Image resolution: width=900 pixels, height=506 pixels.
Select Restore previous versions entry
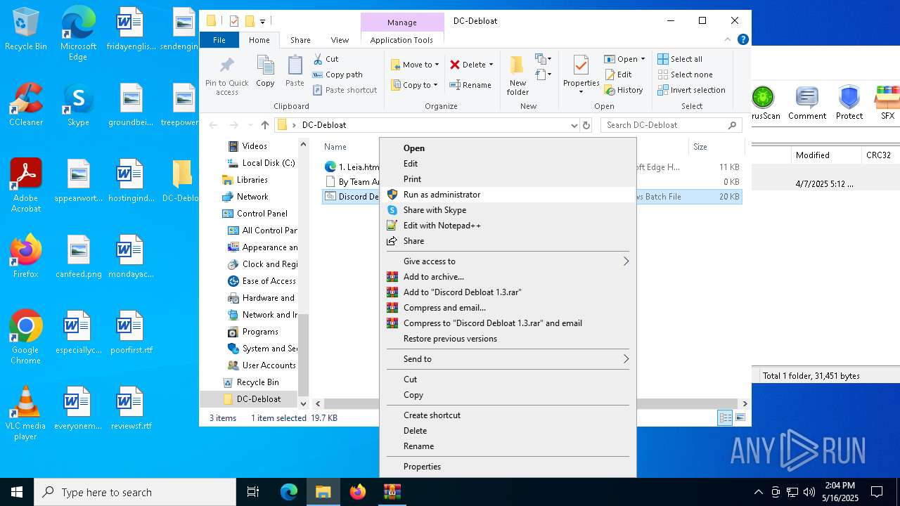450,339
